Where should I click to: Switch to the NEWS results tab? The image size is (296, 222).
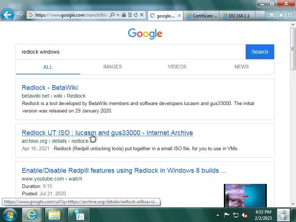click(242, 67)
